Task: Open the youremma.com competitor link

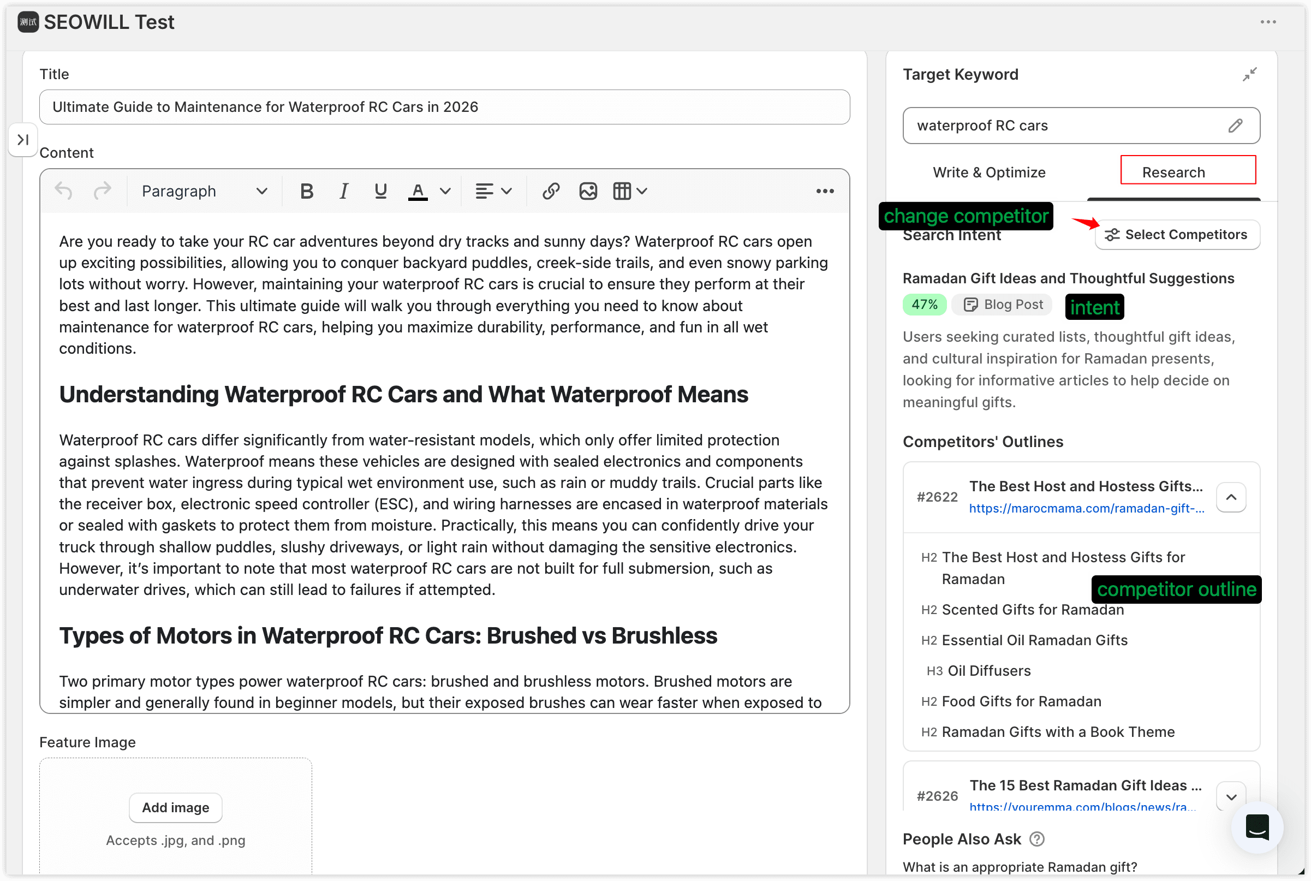Action: 1082,806
